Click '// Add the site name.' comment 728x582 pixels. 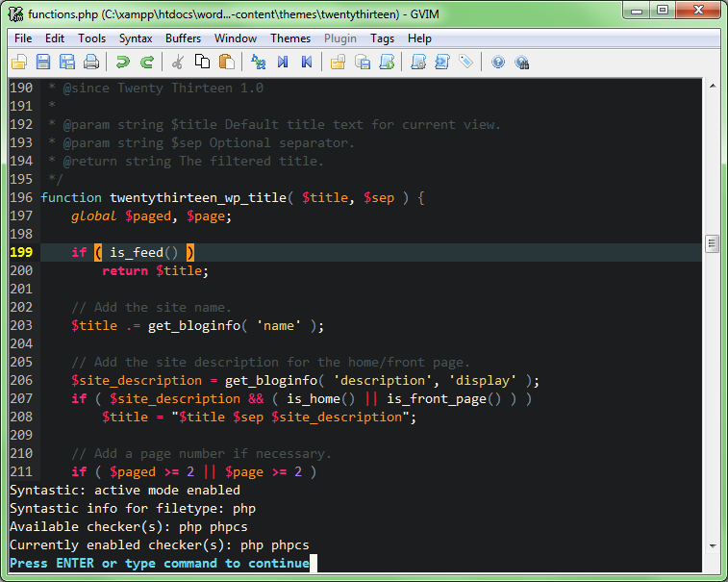pos(151,307)
